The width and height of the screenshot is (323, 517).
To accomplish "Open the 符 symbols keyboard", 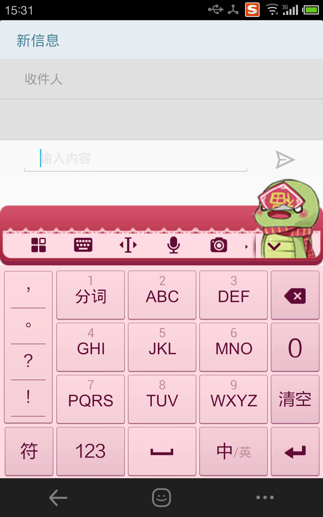I will click(x=29, y=452).
